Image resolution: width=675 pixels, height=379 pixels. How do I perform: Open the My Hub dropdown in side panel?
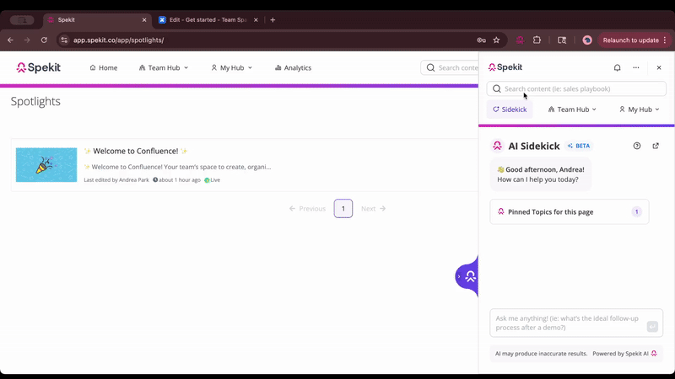640,109
